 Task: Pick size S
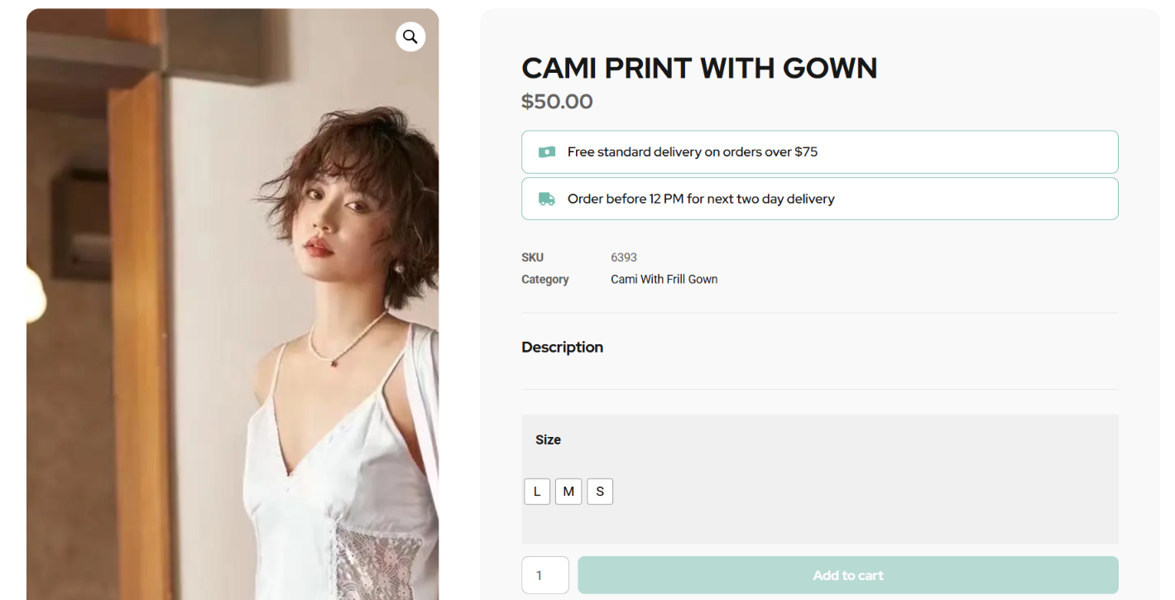600,492
